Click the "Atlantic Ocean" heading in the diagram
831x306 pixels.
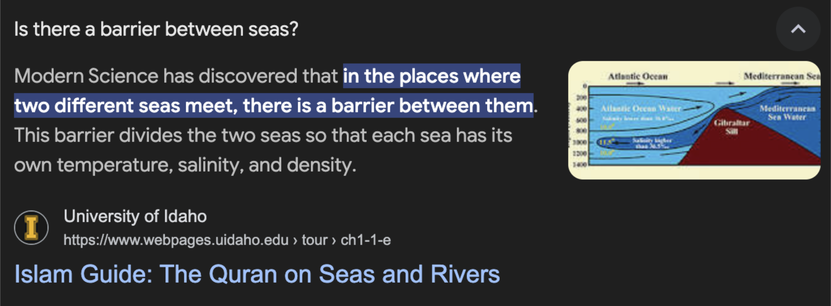pyautogui.click(x=637, y=76)
